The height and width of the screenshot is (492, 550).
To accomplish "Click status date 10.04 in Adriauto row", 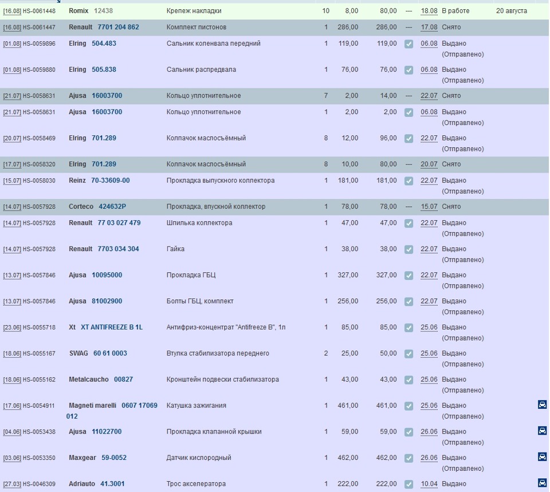I will pos(429,483).
